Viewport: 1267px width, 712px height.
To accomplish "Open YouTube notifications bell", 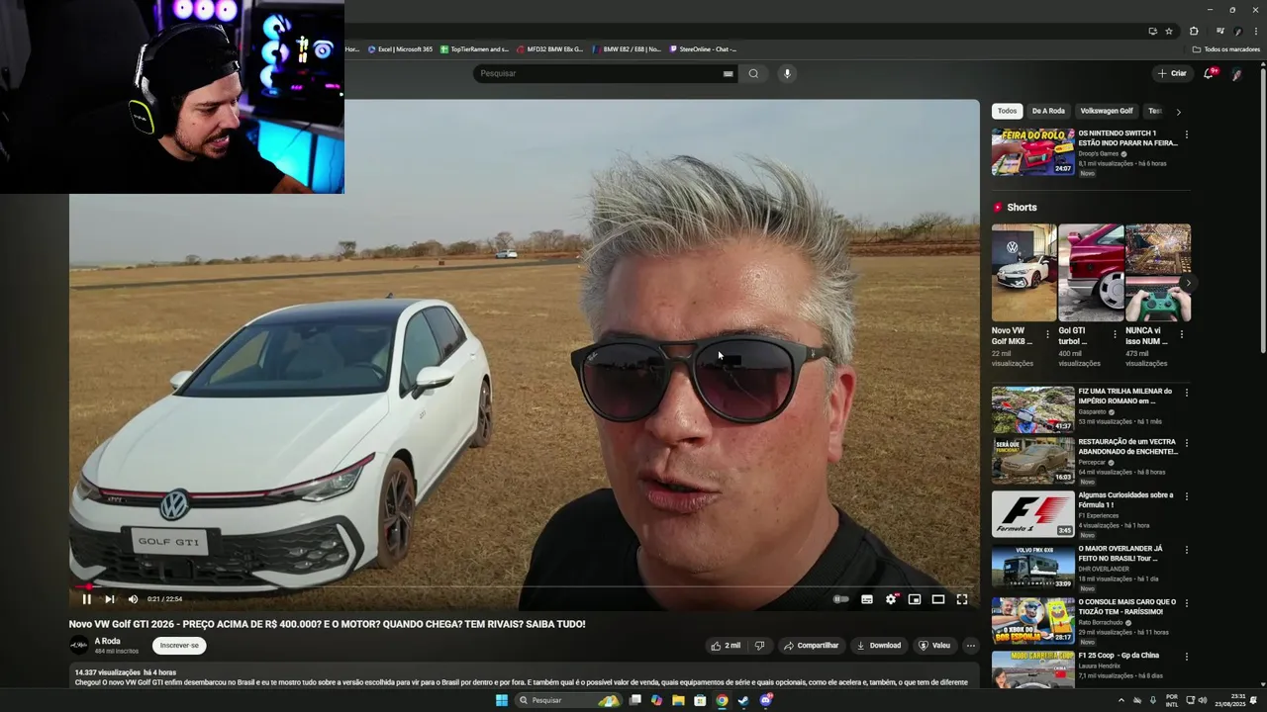I will (x=1209, y=73).
